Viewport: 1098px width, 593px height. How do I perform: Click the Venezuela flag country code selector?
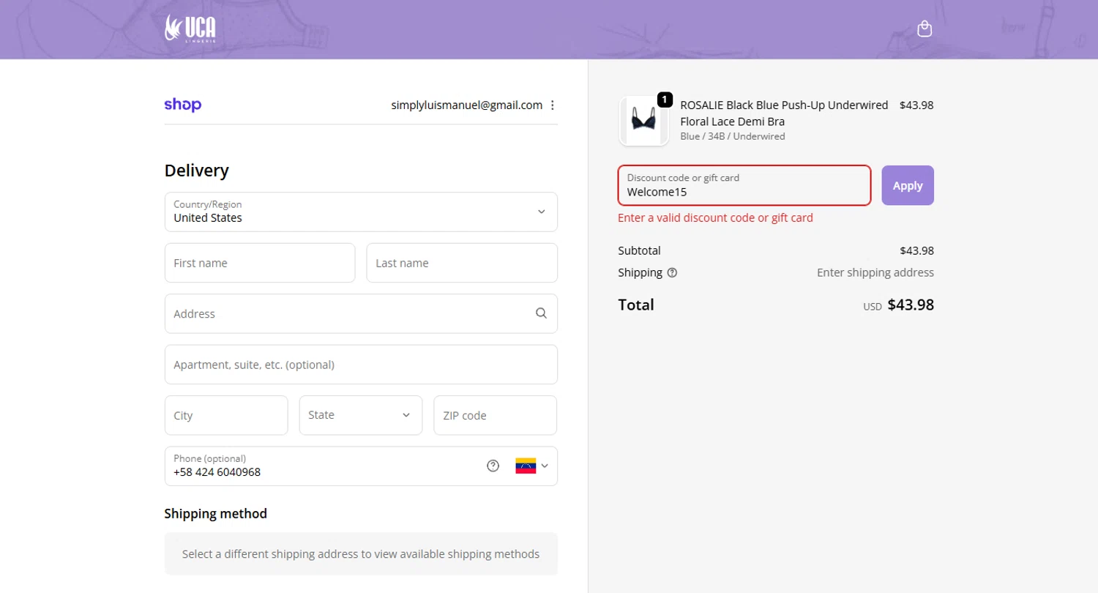coord(532,466)
